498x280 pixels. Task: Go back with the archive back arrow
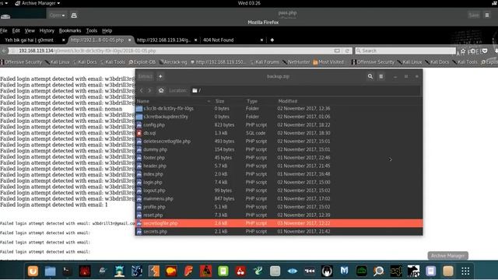pyautogui.click(x=142, y=90)
